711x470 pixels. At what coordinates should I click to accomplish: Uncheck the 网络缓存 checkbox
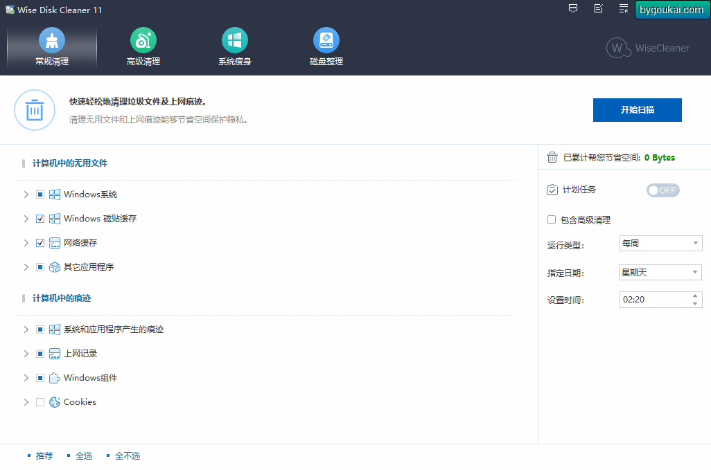[40, 243]
